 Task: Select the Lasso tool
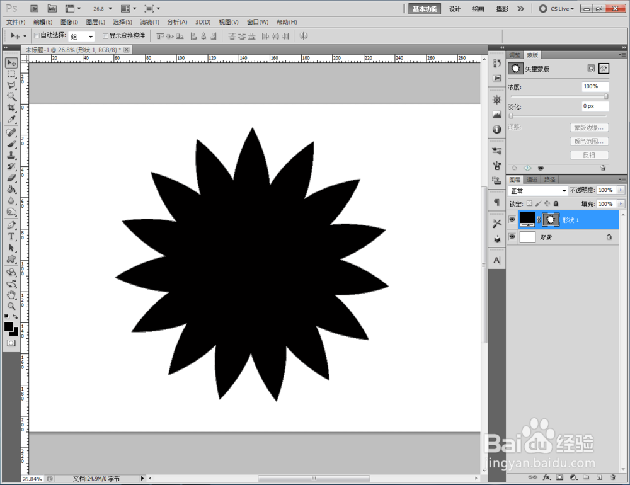(11, 85)
